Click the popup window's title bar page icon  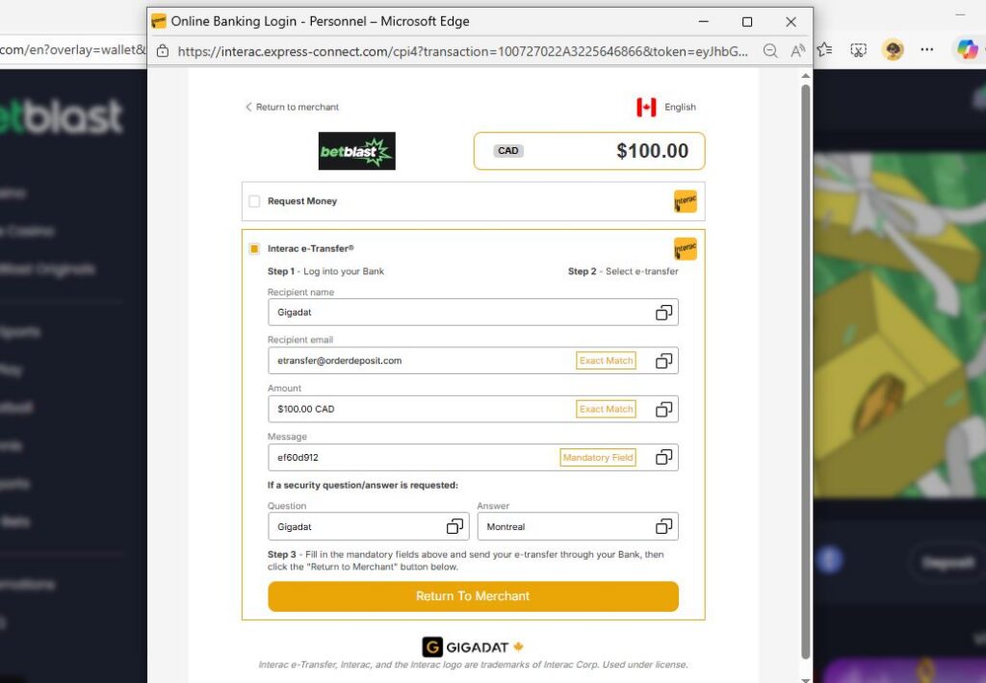point(159,21)
